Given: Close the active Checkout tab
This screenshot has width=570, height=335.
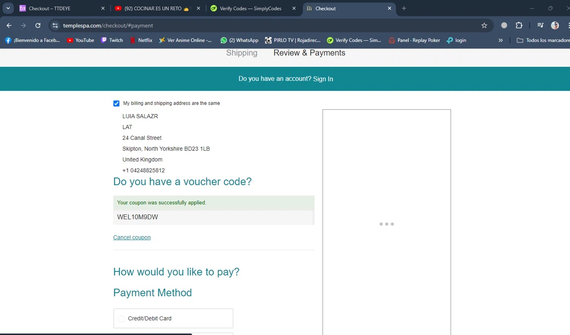Looking at the screenshot, I should tap(389, 8).
